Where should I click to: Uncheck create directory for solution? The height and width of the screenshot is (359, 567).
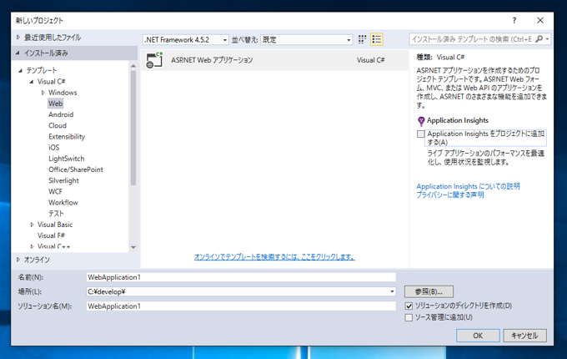409,306
